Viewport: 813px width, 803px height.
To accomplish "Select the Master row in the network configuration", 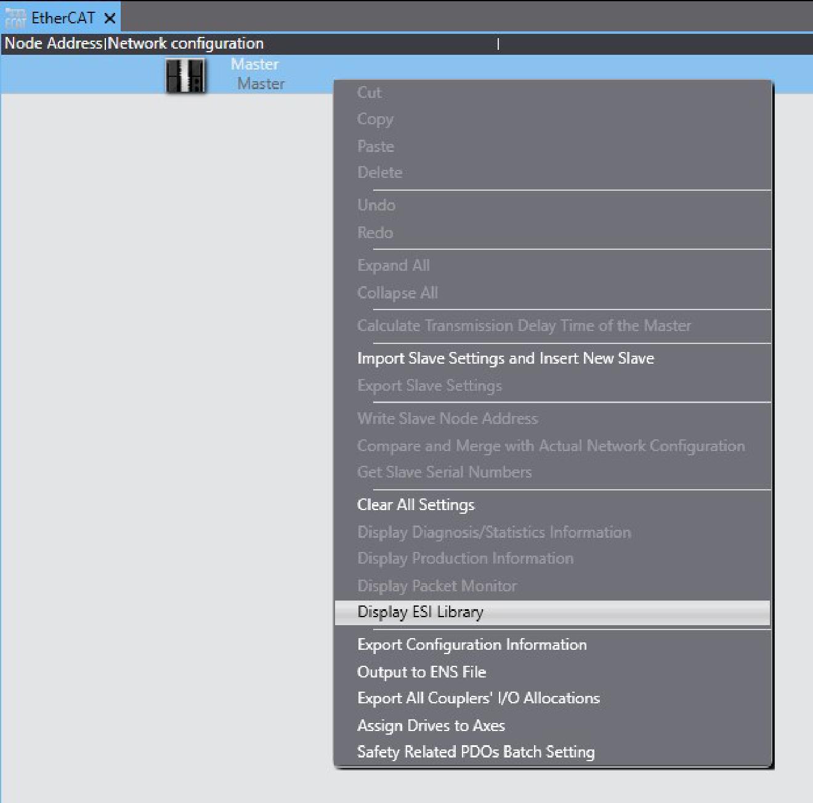I will pos(259,74).
